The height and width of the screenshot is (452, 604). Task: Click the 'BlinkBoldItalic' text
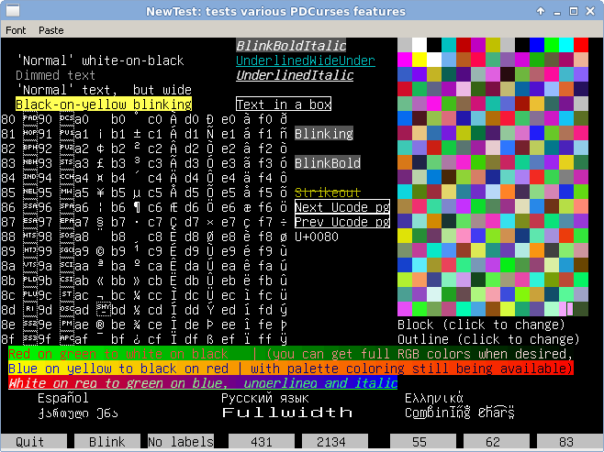coord(291,46)
